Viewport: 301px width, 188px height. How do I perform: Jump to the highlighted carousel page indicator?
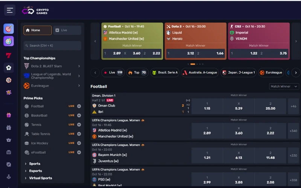pos(193,64)
